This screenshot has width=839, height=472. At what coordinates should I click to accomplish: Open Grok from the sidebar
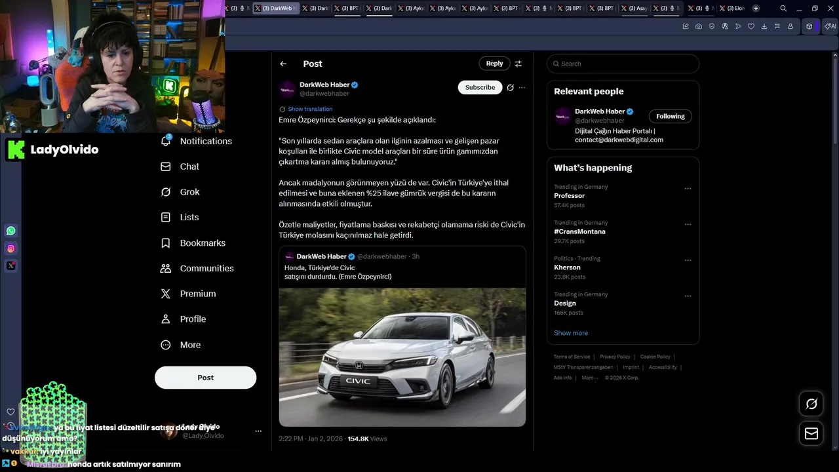click(x=166, y=192)
